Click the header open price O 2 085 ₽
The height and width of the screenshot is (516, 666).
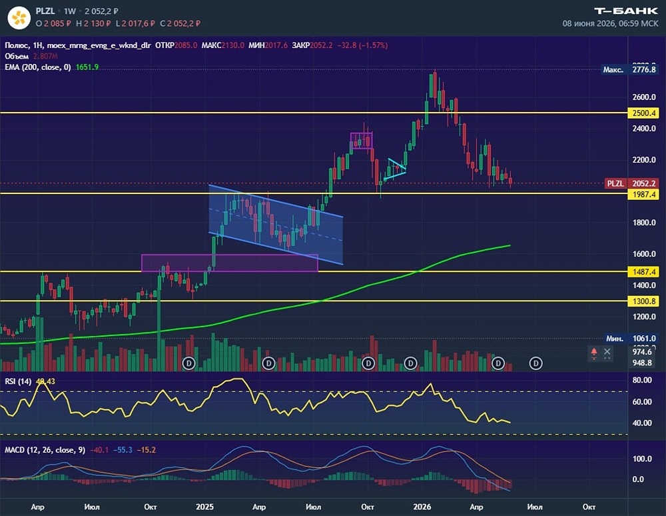(53, 23)
